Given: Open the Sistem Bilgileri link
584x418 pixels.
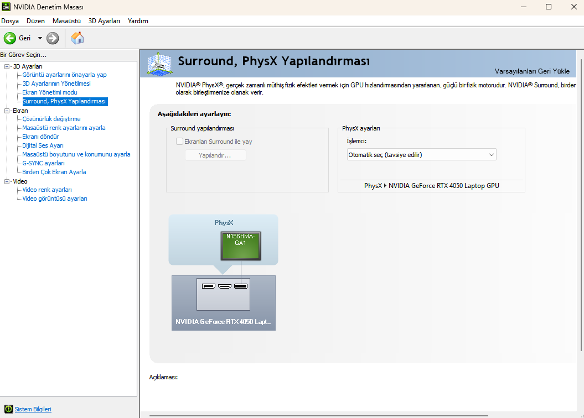Looking at the screenshot, I should click(33, 409).
